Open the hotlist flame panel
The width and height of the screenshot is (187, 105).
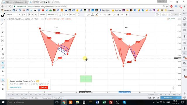click(184, 36)
